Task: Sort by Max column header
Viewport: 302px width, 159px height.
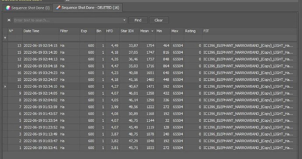Action: point(177,31)
